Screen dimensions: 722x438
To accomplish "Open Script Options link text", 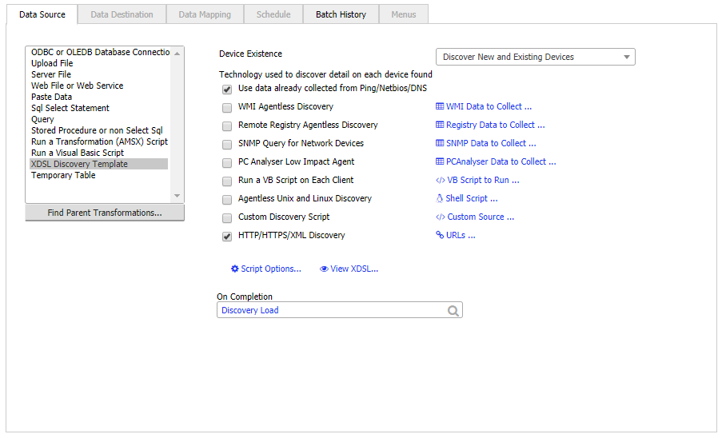I will [x=271, y=269].
